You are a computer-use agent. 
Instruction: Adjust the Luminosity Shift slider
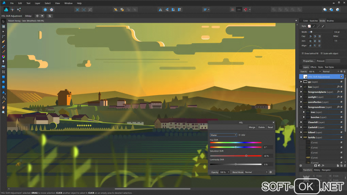tap(236, 164)
